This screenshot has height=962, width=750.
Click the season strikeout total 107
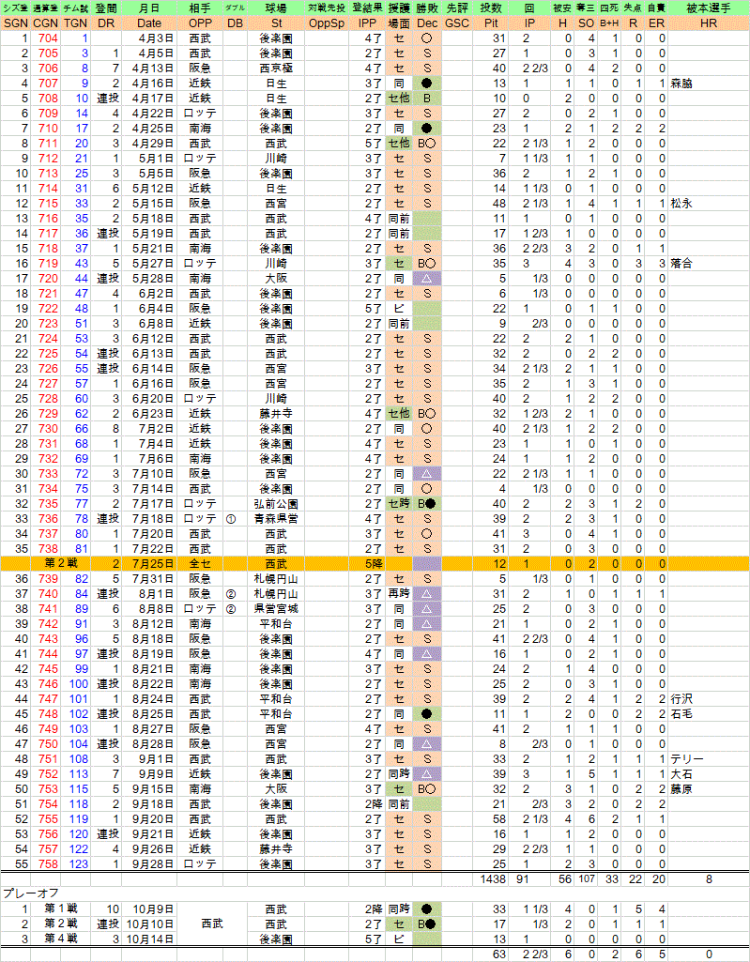tap(587, 879)
